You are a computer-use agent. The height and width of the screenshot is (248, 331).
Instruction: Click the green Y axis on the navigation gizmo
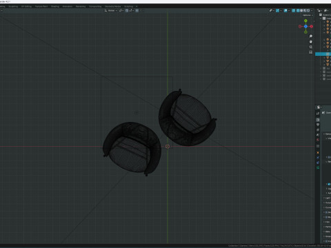pos(305,21)
